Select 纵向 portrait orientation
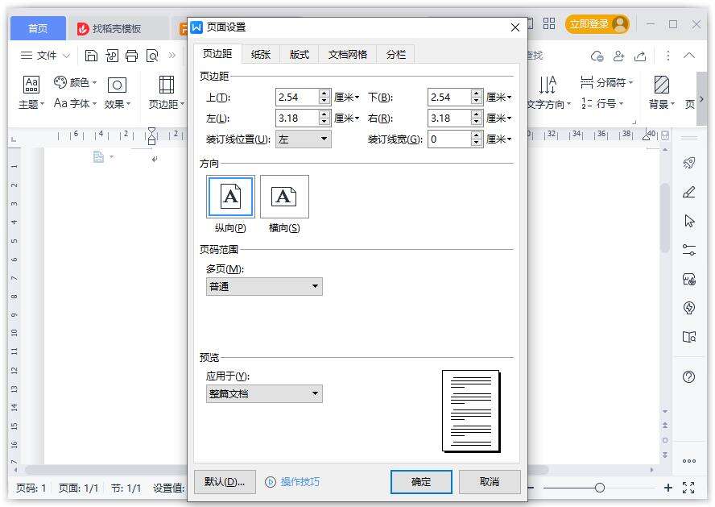This screenshot has width=715, height=507. coord(230,197)
